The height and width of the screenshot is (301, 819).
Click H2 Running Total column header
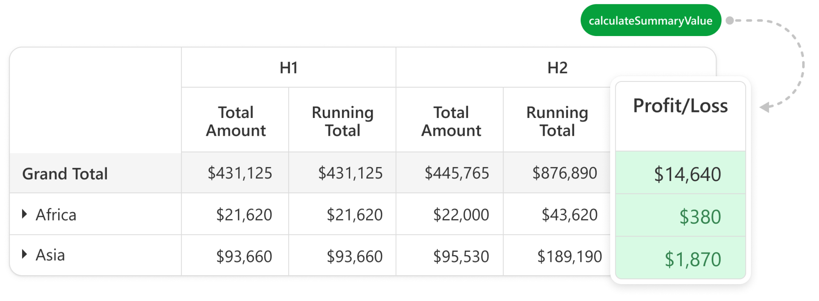pyautogui.click(x=557, y=121)
